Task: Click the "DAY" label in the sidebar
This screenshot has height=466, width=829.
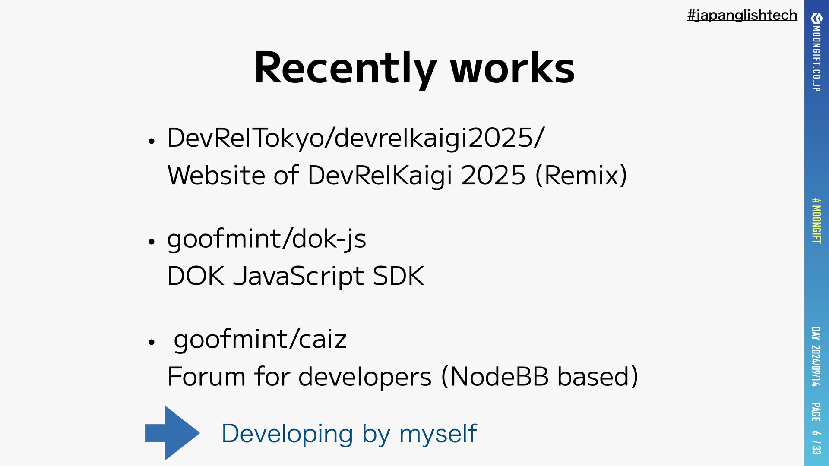Action: (815, 333)
